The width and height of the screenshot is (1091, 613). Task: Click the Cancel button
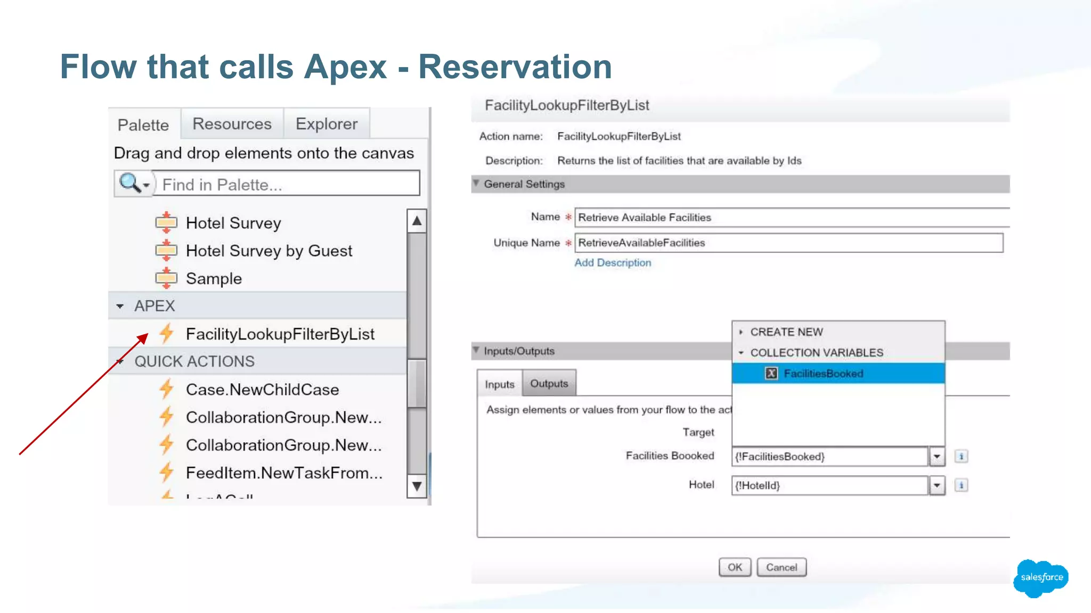pyautogui.click(x=781, y=567)
